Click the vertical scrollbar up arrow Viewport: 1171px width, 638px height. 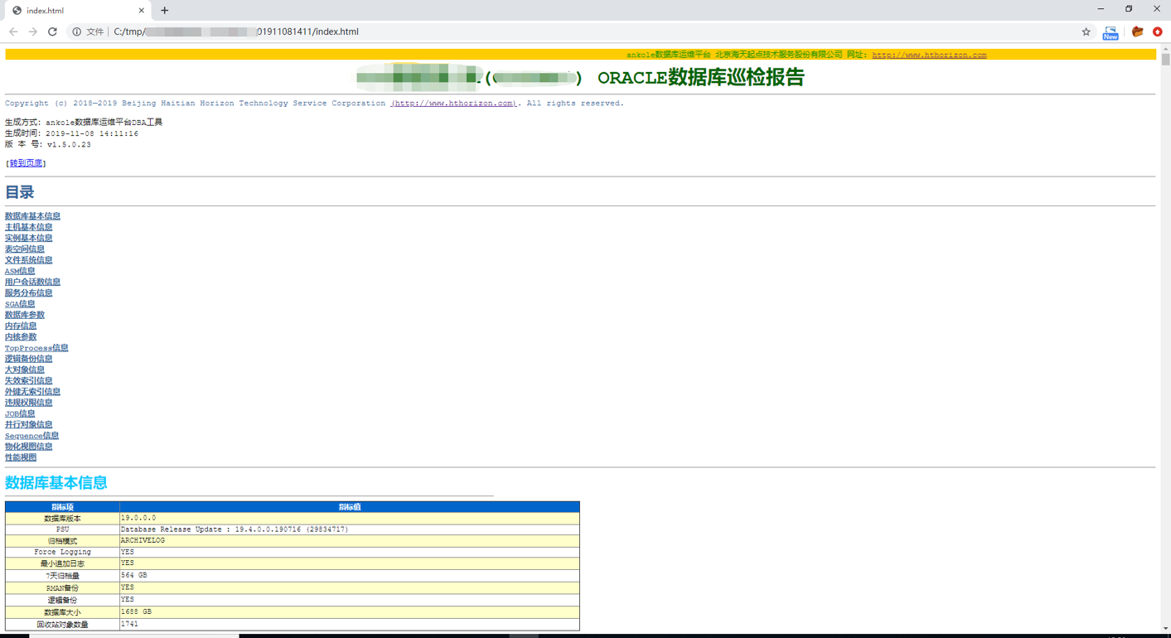[1165, 49]
